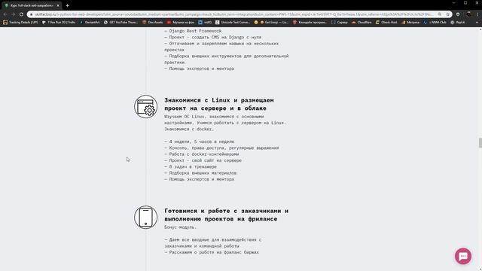The width and height of the screenshot is (482, 271).
Task: Click the line 'Работа с docker-контейнерами'
Action: coord(201,154)
